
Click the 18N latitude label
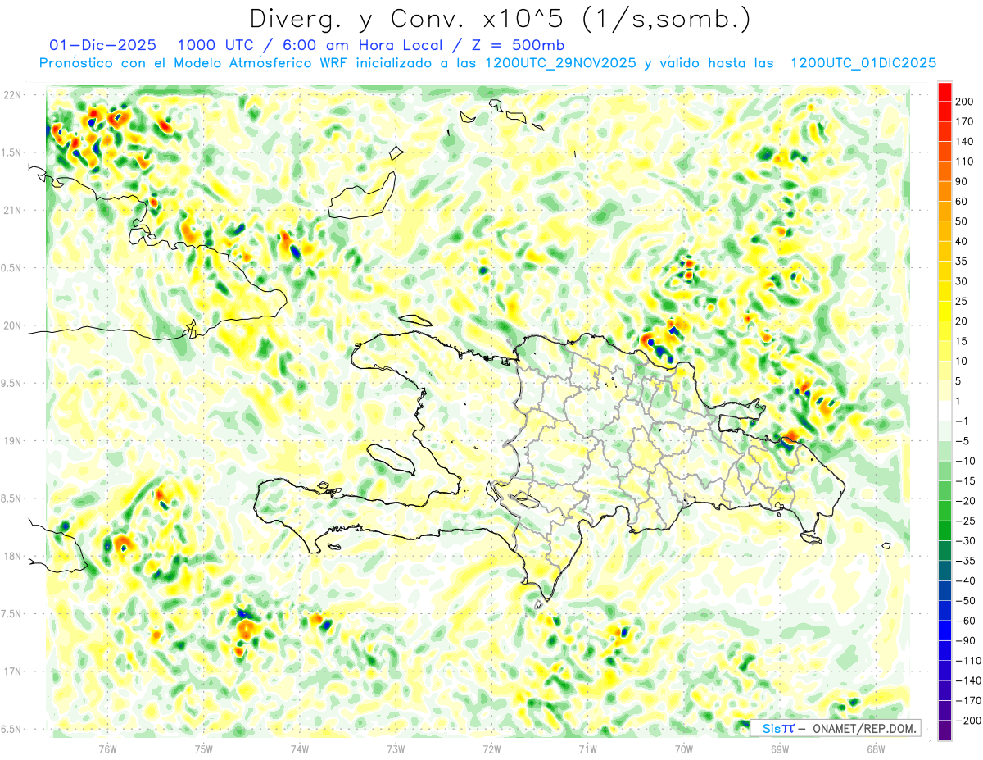point(13,556)
